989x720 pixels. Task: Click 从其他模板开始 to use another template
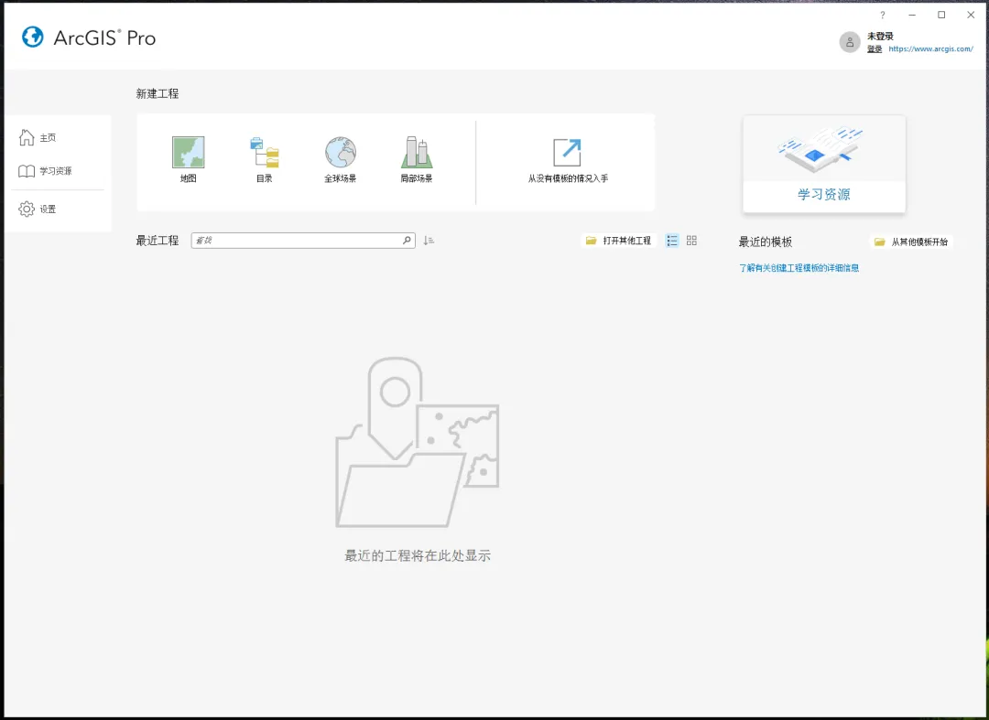tap(911, 242)
